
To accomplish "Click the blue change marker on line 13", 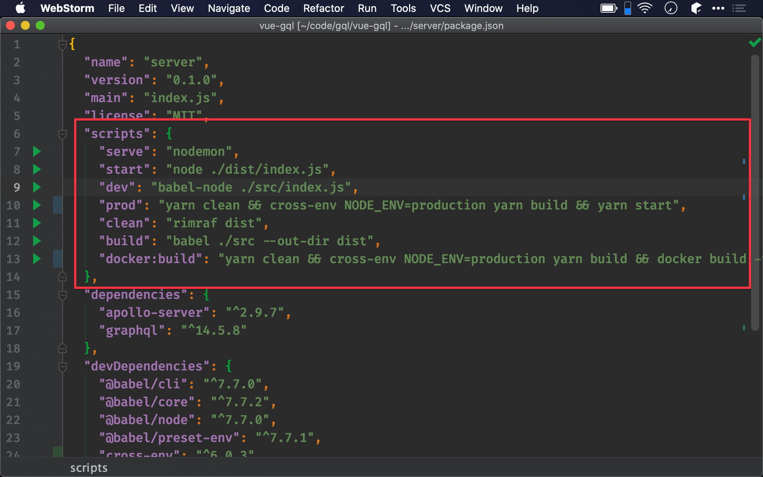I will pyautogui.click(x=58, y=259).
